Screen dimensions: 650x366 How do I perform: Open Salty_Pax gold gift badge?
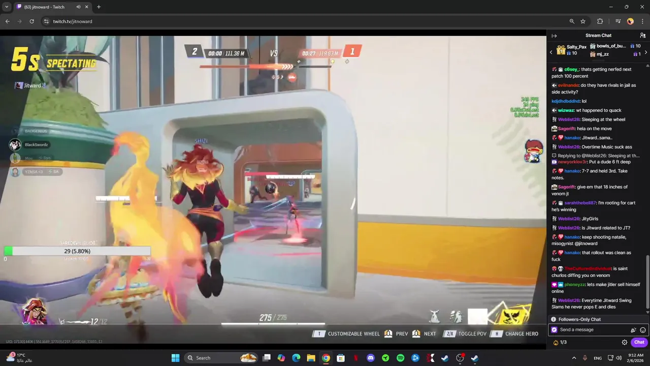pos(561,50)
